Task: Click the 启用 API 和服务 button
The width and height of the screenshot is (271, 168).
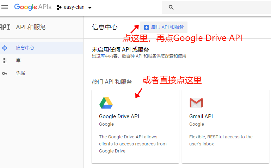Action: [x=164, y=27]
